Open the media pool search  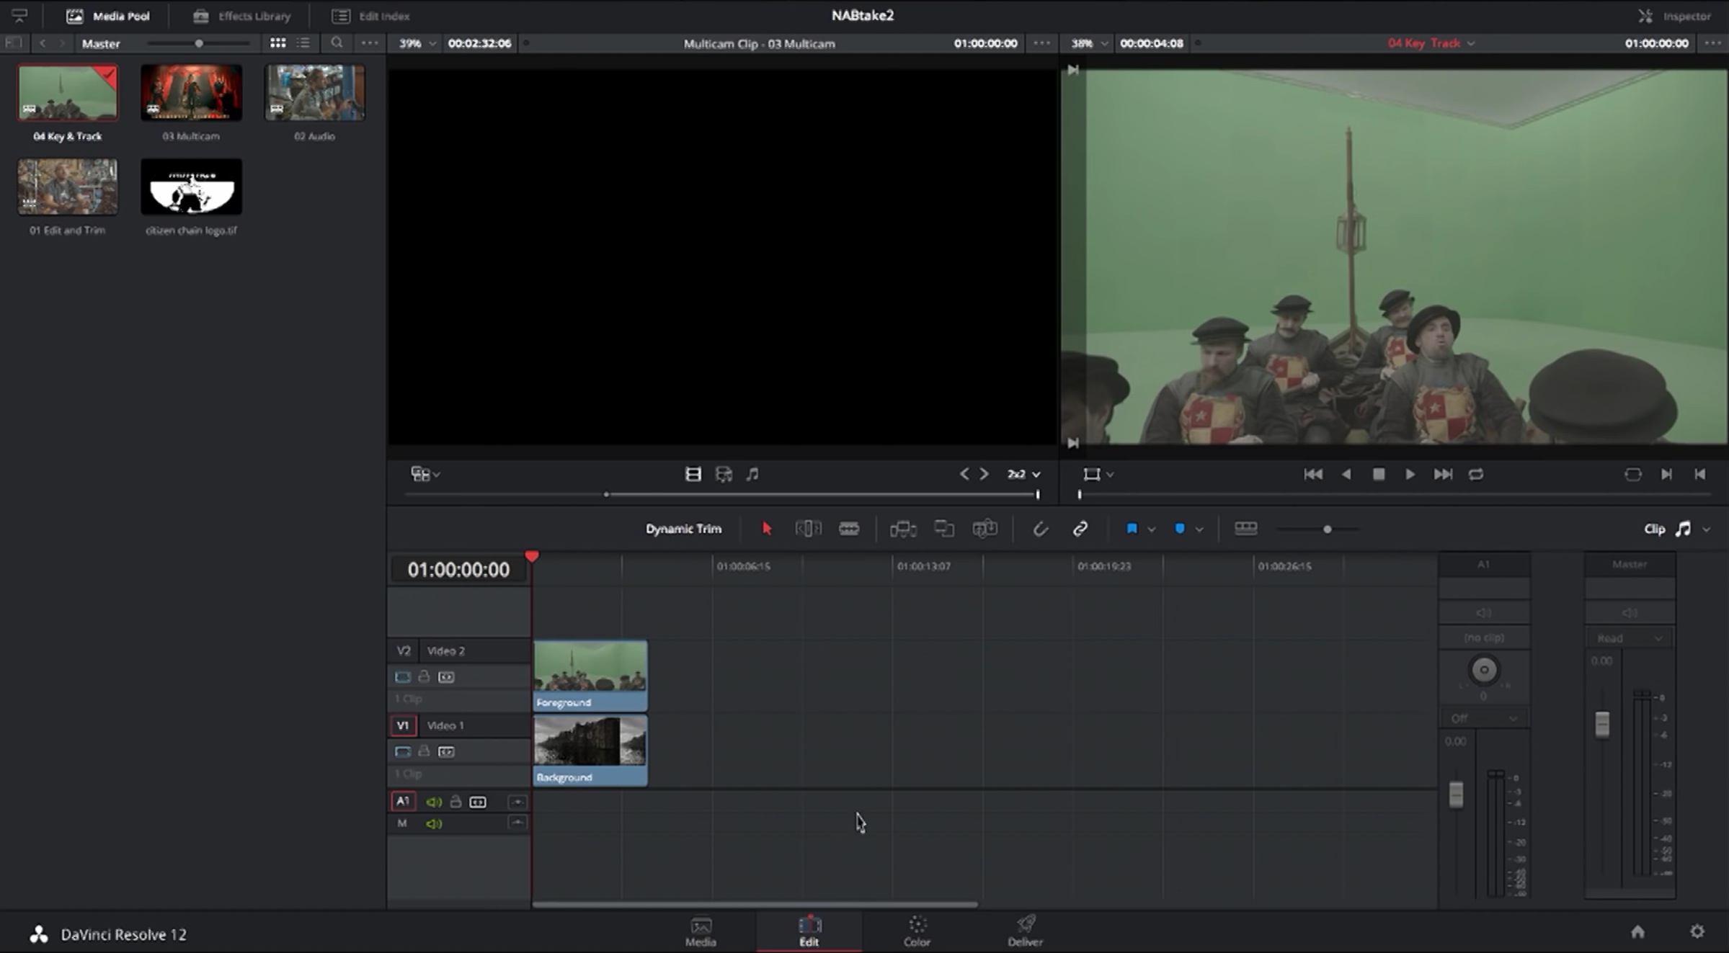coord(337,42)
